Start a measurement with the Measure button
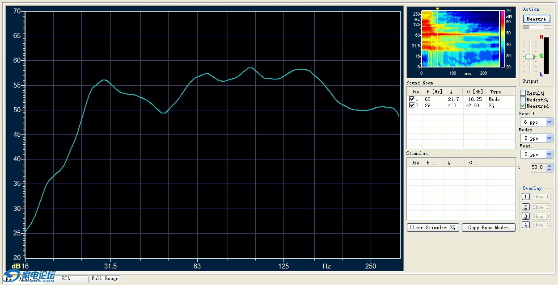The height and width of the screenshot is (285, 558). click(536, 19)
